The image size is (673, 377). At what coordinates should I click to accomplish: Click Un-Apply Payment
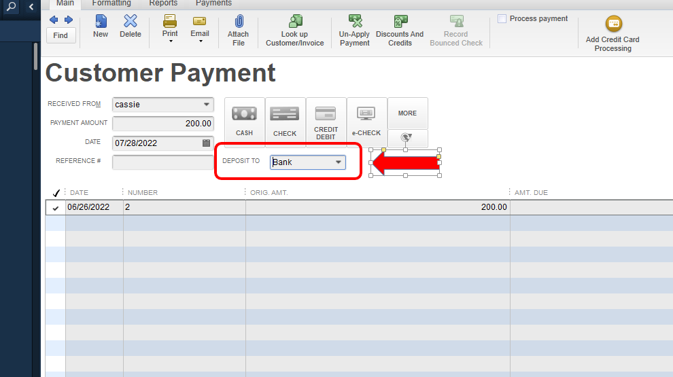pos(355,31)
